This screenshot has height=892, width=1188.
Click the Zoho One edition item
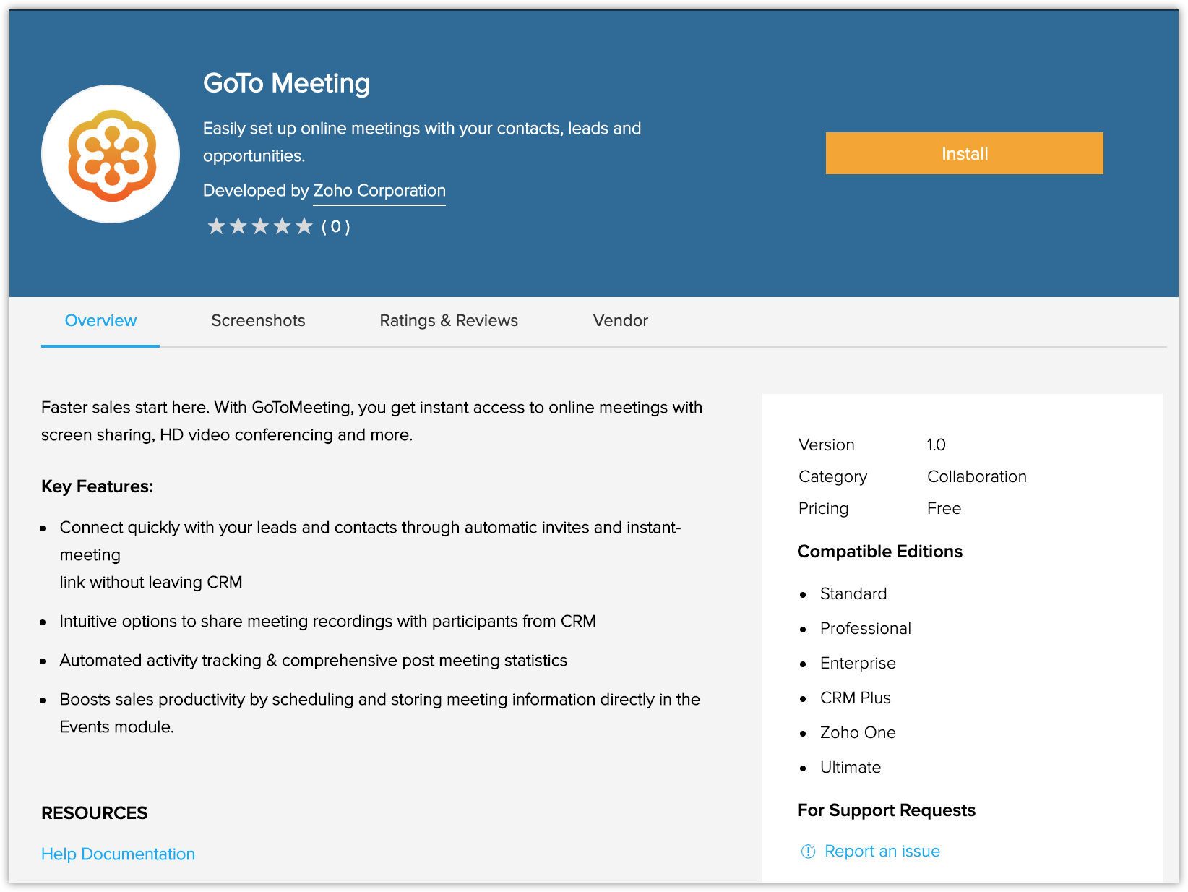(858, 733)
